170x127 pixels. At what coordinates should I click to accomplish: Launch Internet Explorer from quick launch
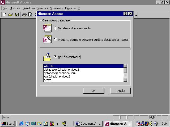21,124
